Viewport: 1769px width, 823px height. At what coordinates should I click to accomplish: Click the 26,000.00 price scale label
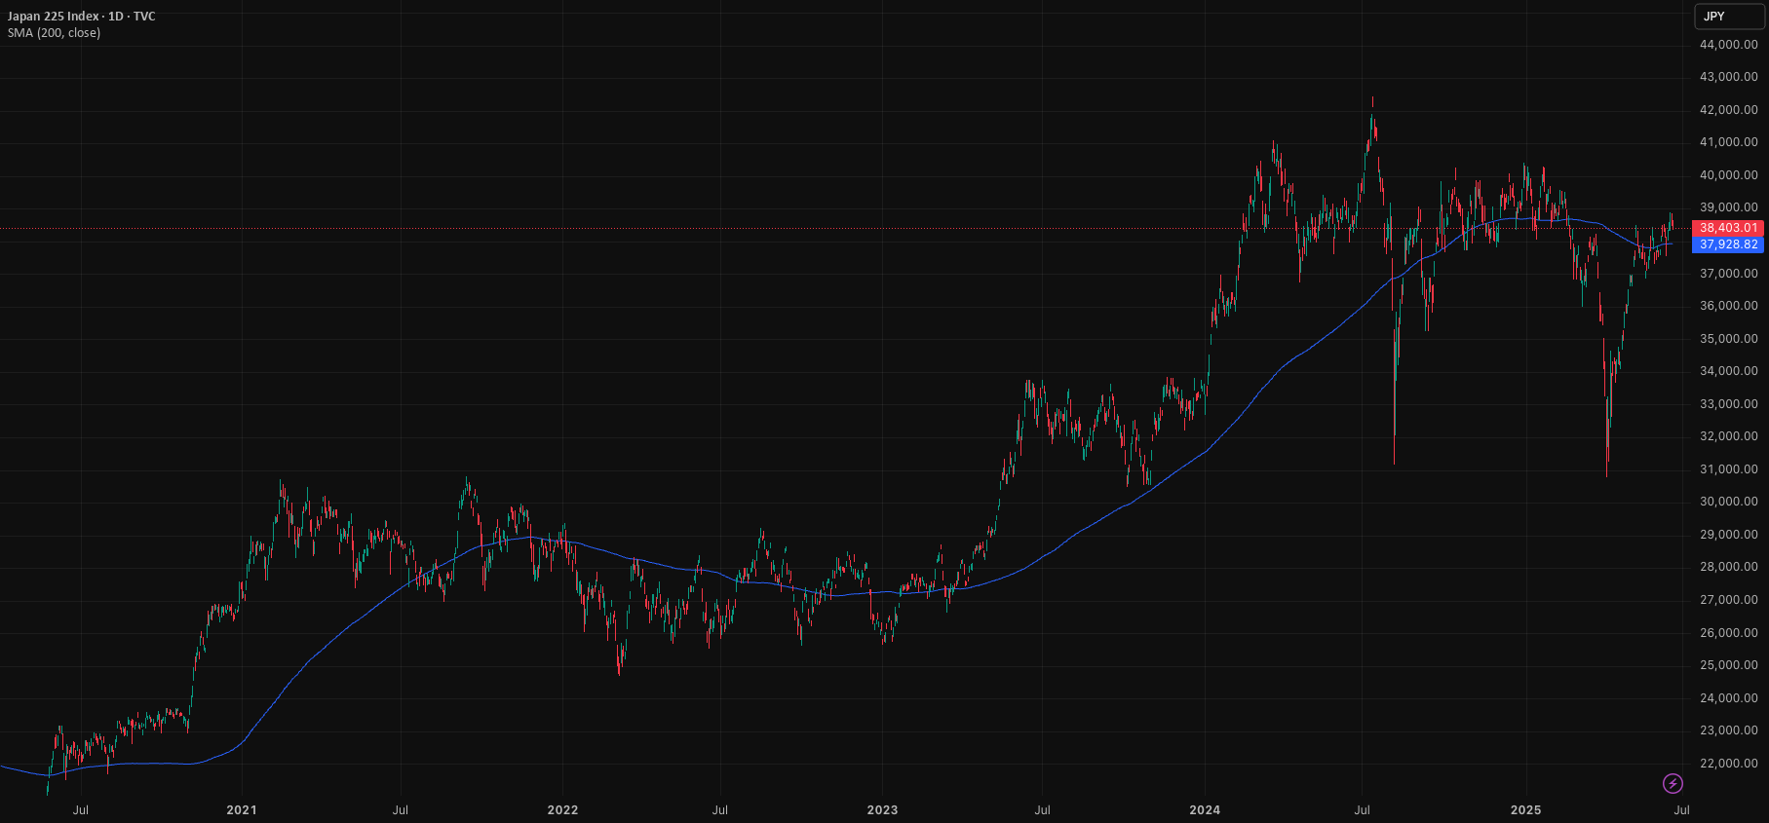(1729, 633)
